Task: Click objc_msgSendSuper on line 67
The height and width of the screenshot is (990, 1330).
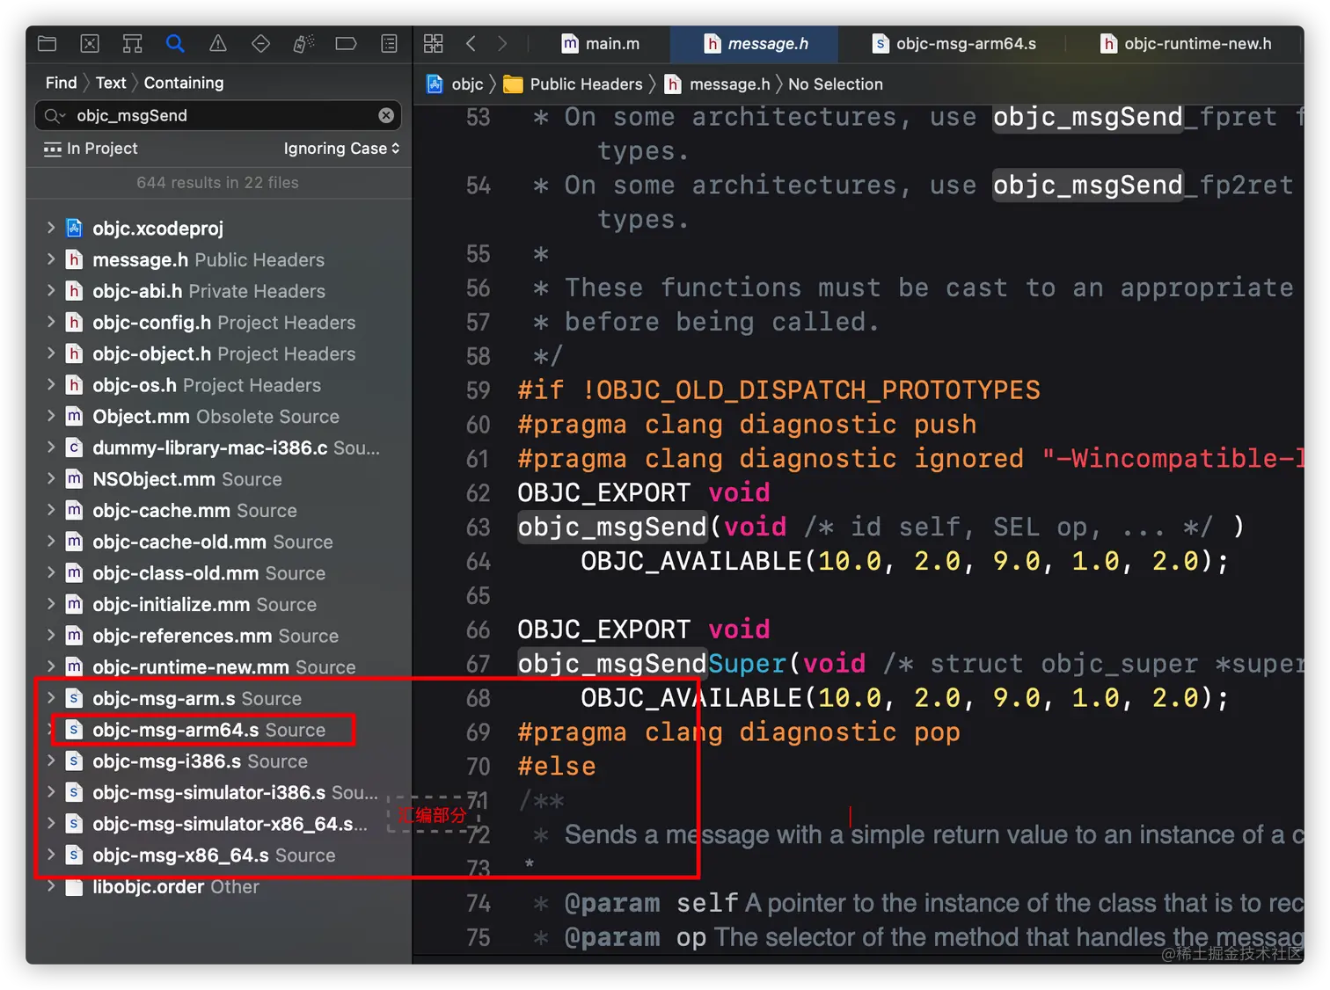Action: pyautogui.click(x=651, y=663)
